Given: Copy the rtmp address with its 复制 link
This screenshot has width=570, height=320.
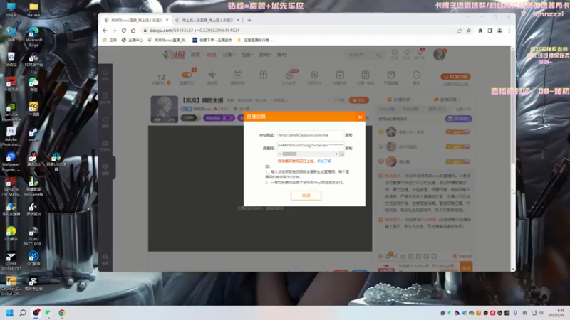Looking at the screenshot, I should 348,135.
